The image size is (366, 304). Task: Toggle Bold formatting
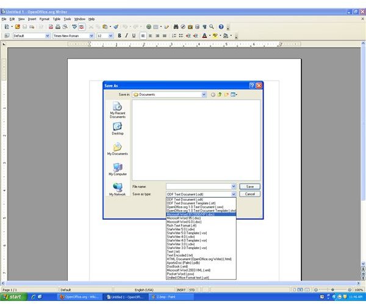coord(120,36)
